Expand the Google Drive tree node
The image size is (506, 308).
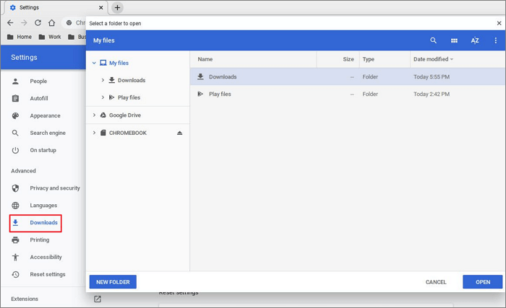click(x=94, y=115)
